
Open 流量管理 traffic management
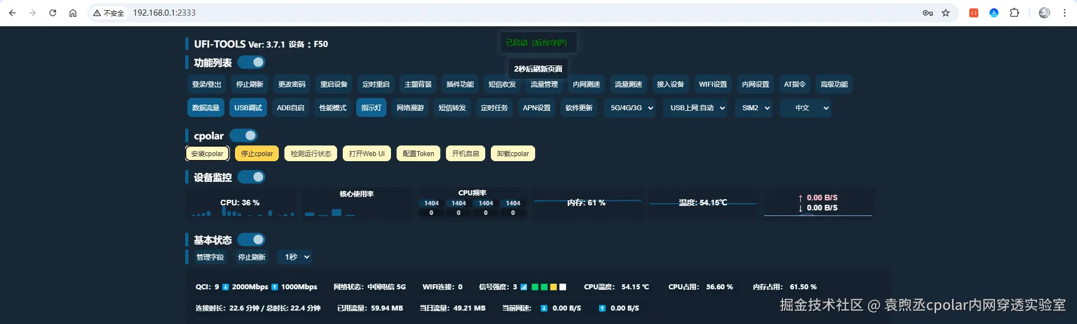click(544, 84)
